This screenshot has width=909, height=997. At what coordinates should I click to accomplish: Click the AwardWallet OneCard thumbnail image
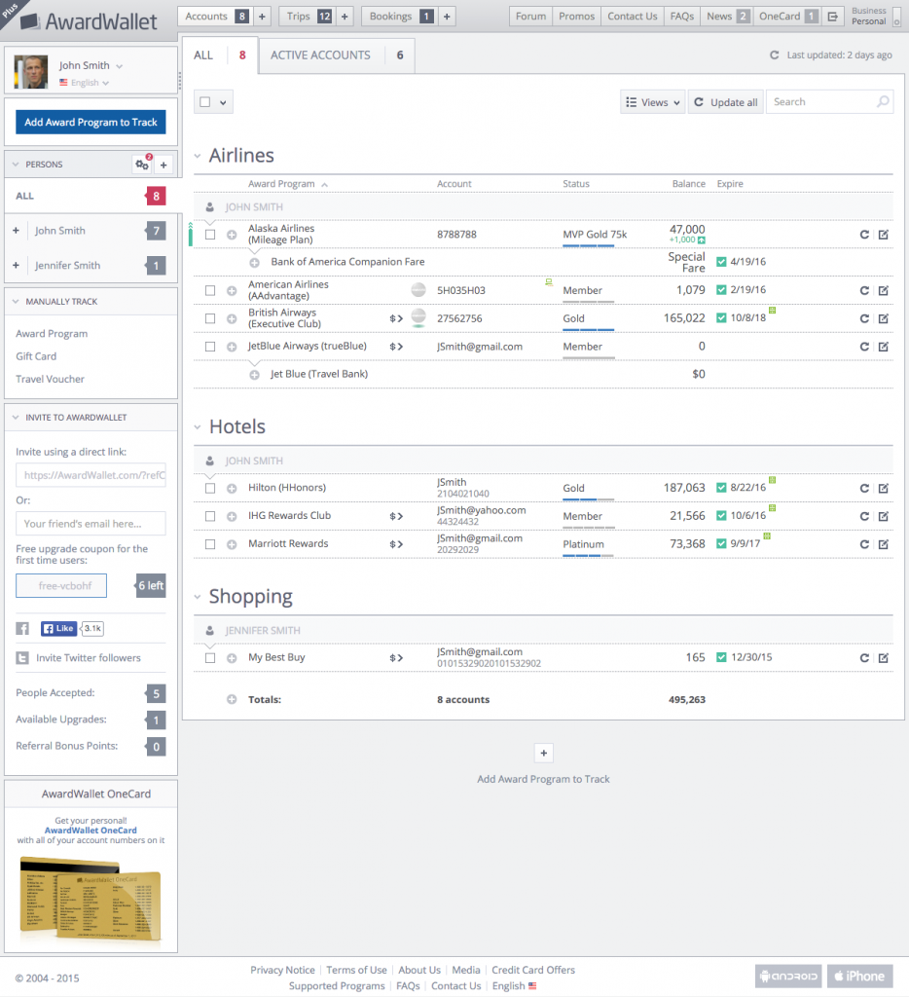click(x=91, y=899)
